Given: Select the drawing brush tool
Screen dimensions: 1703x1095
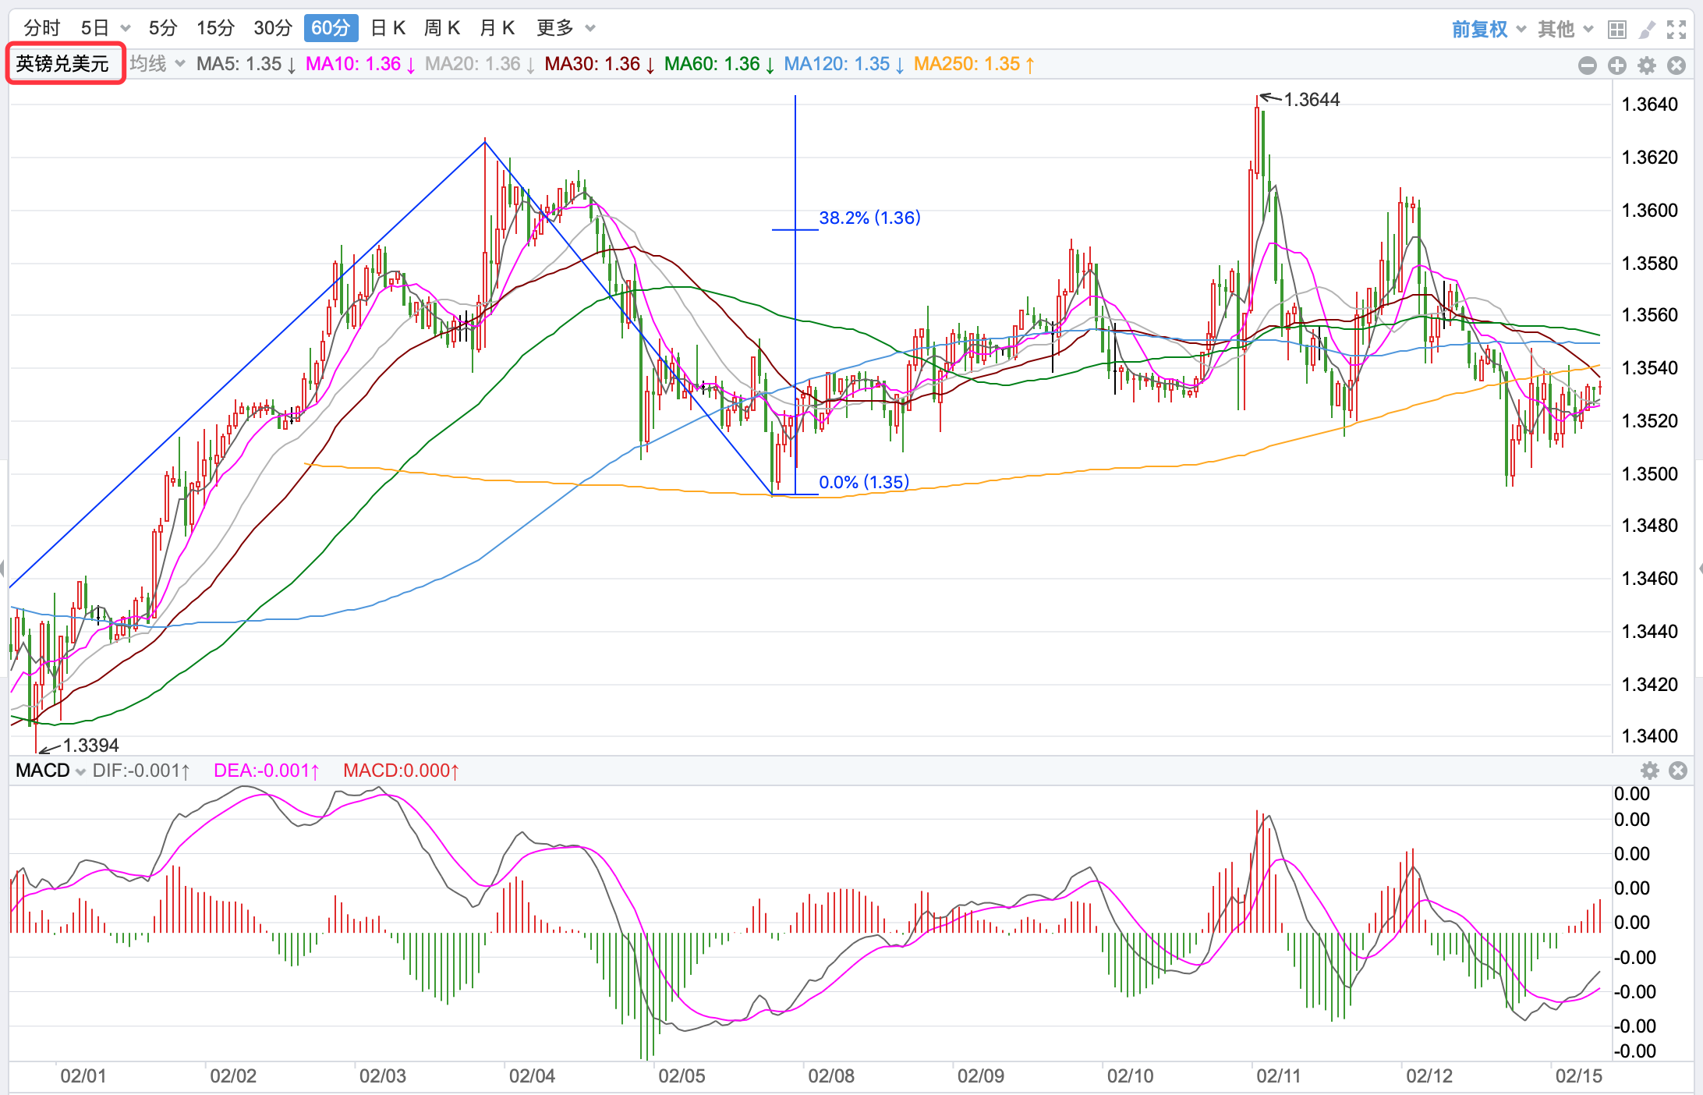Looking at the screenshot, I should pos(1647,30).
